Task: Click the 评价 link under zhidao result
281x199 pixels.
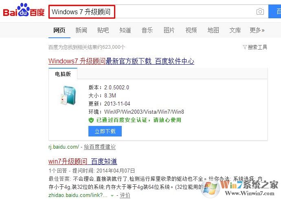Action: [x=125, y=195]
